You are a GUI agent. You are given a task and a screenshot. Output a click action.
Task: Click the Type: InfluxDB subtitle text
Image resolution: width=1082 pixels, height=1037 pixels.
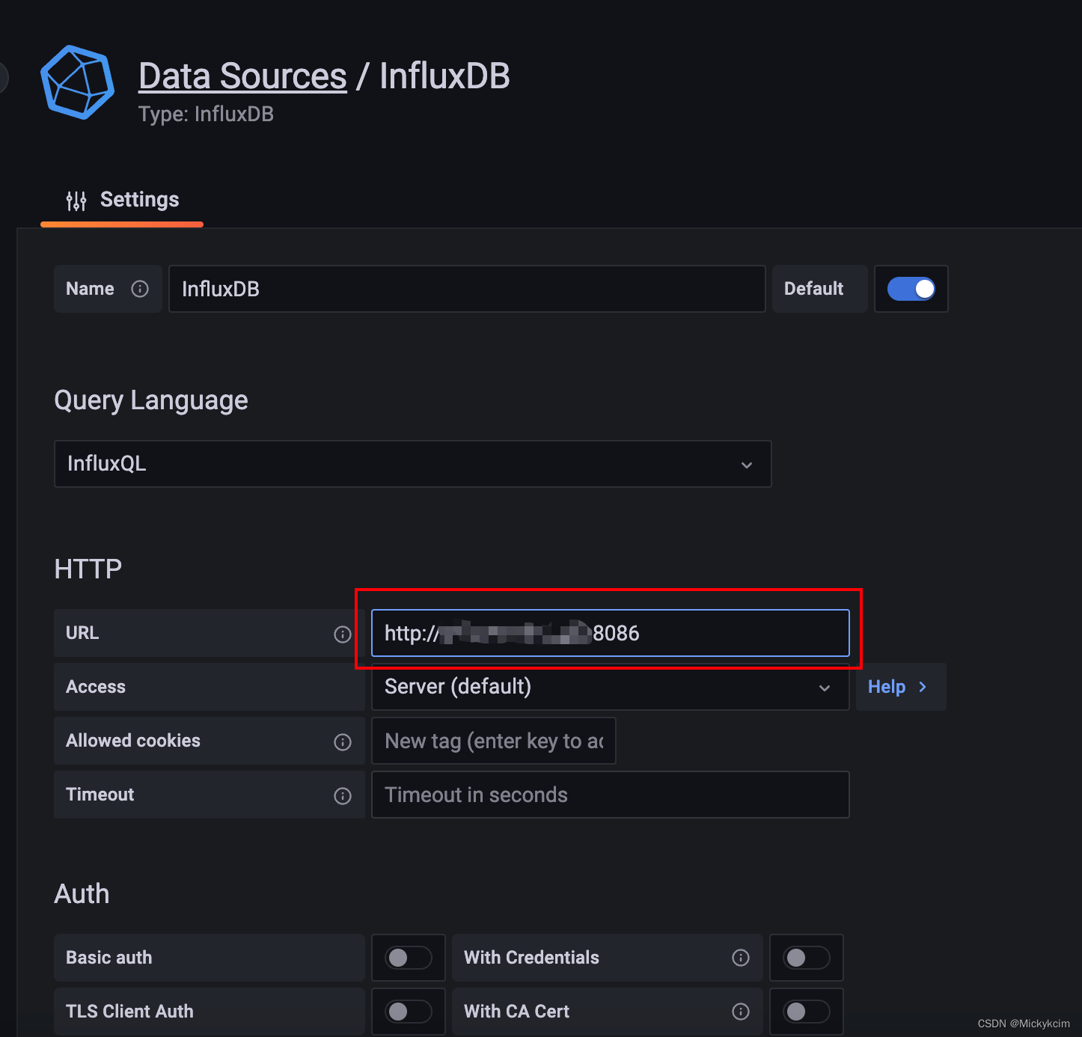(206, 114)
